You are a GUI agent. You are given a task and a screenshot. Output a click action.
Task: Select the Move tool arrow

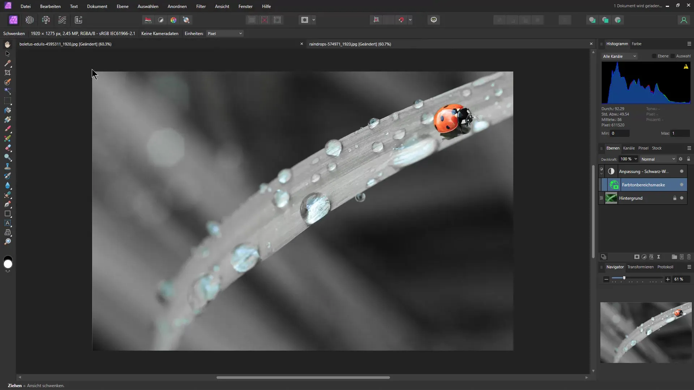(x=8, y=54)
